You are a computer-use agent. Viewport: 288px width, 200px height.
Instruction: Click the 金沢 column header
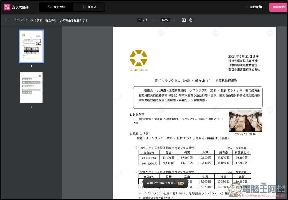click(x=205, y=176)
